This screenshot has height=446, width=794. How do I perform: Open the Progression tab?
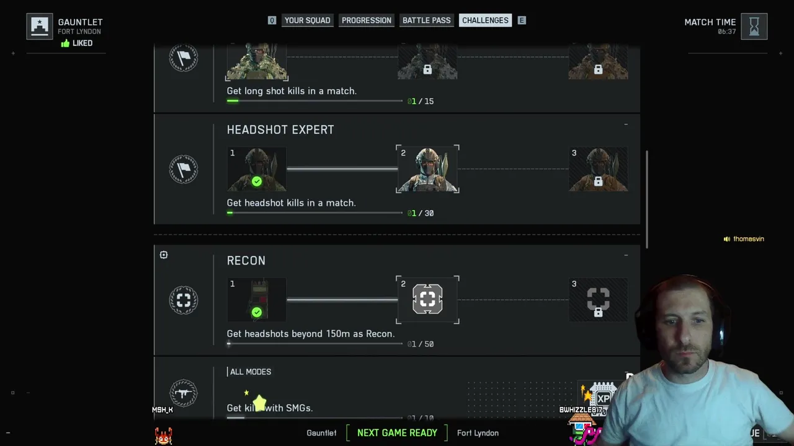367,20
